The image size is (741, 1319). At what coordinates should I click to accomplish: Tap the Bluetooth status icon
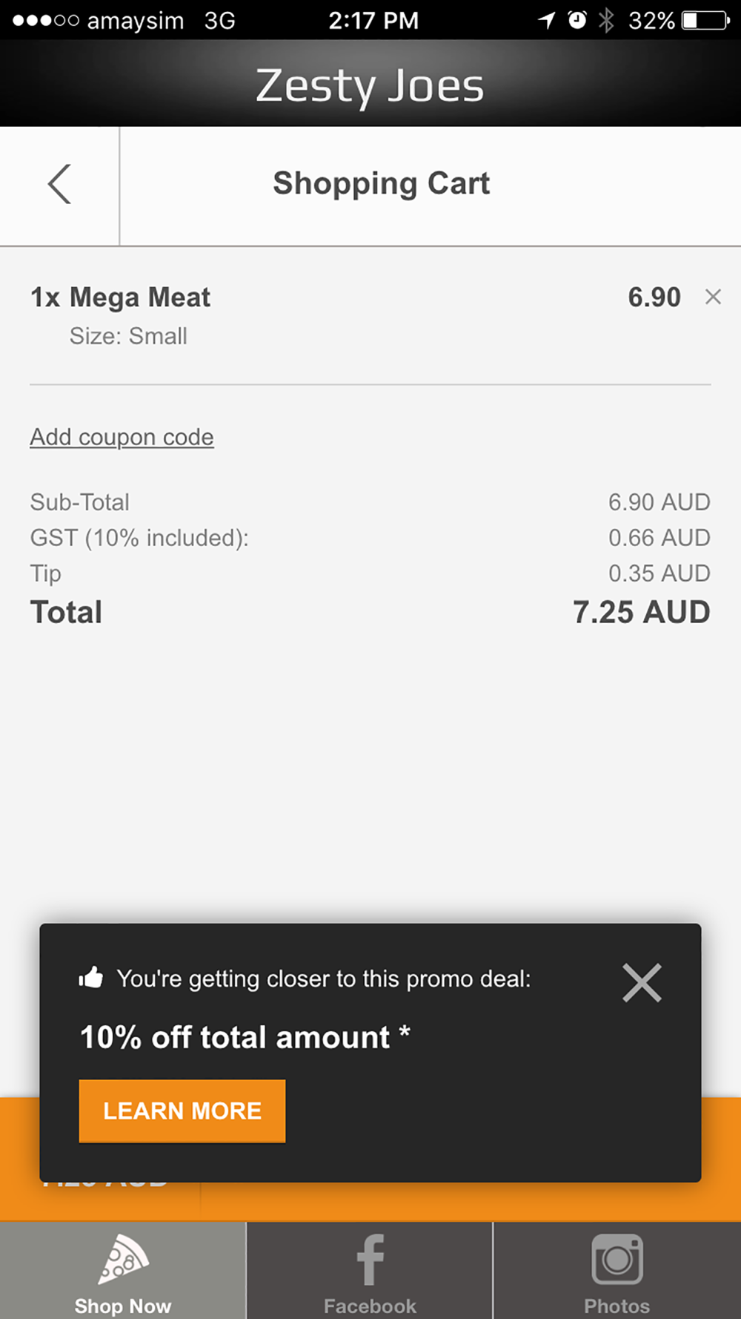click(x=606, y=20)
